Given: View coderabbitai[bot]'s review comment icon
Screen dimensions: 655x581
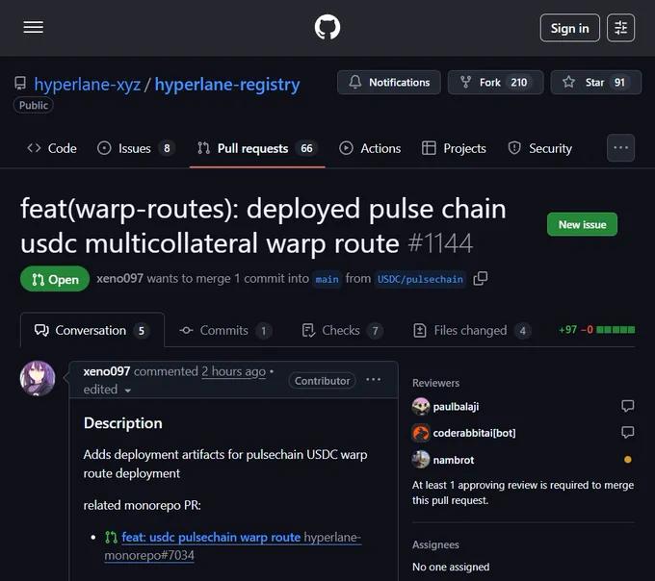Looking at the screenshot, I should coord(627,432).
